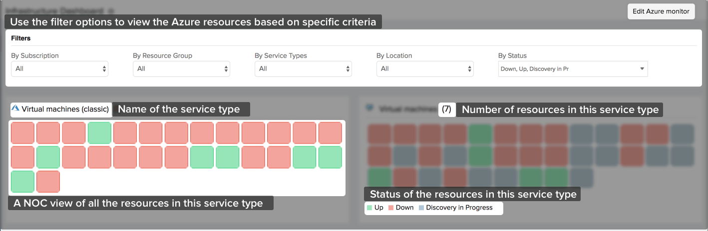Click the info icon beside Infrastructure Dashboard title
708x231 pixels.
coord(110,10)
